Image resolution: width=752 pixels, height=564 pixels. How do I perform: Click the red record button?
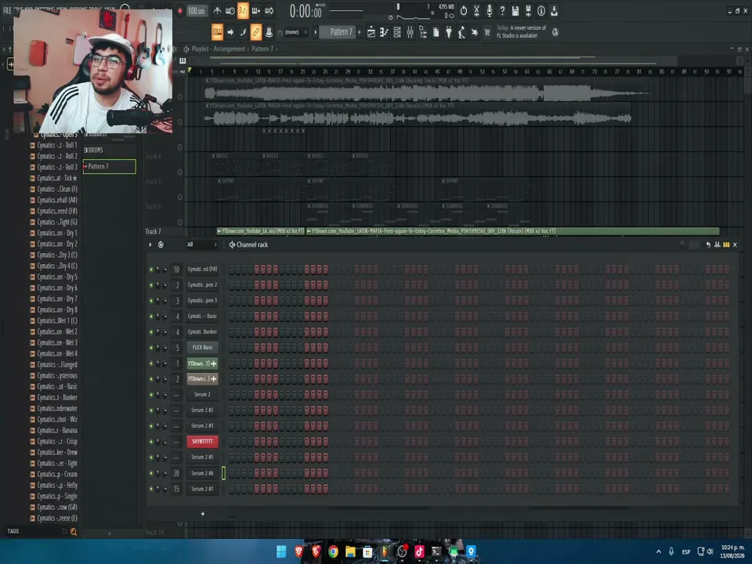click(x=180, y=10)
